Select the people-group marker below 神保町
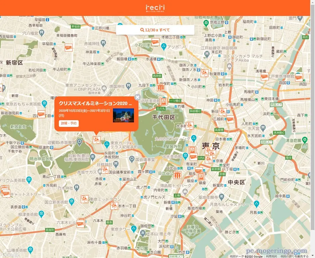Viewport: 315px width, 258px height. click(161, 87)
